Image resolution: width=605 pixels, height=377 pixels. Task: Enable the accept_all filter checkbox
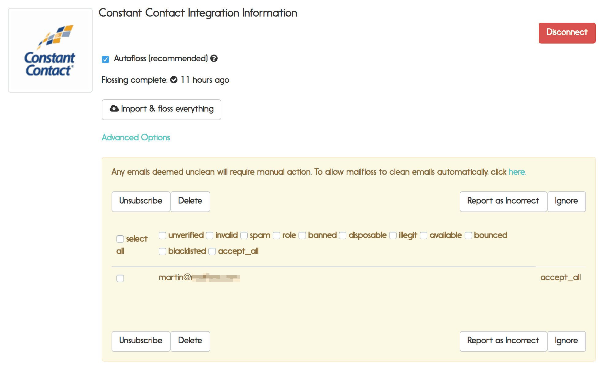(x=212, y=251)
